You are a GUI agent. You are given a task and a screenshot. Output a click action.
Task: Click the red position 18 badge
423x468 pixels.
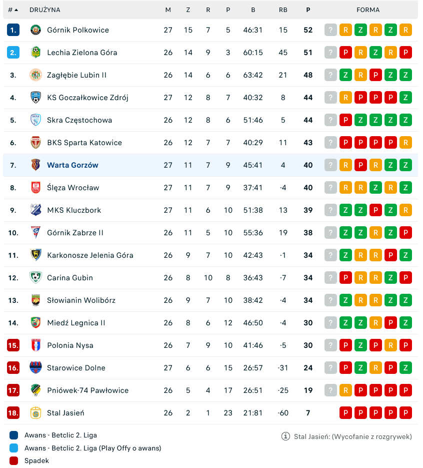(13, 413)
